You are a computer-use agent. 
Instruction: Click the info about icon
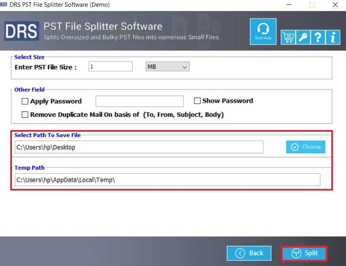click(333, 37)
